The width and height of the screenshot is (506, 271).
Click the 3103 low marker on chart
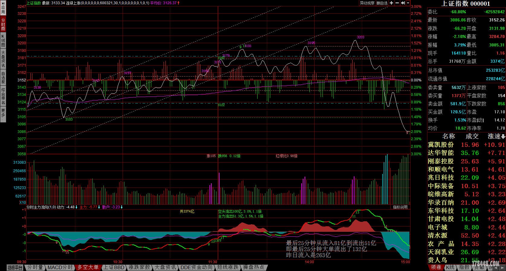(69, 119)
